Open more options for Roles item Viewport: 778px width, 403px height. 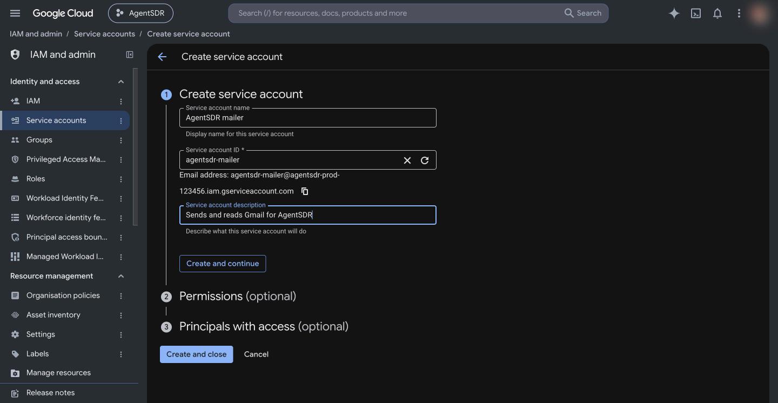121,179
